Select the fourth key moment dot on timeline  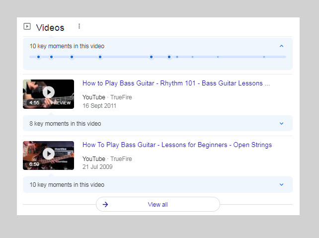[x=100, y=57]
